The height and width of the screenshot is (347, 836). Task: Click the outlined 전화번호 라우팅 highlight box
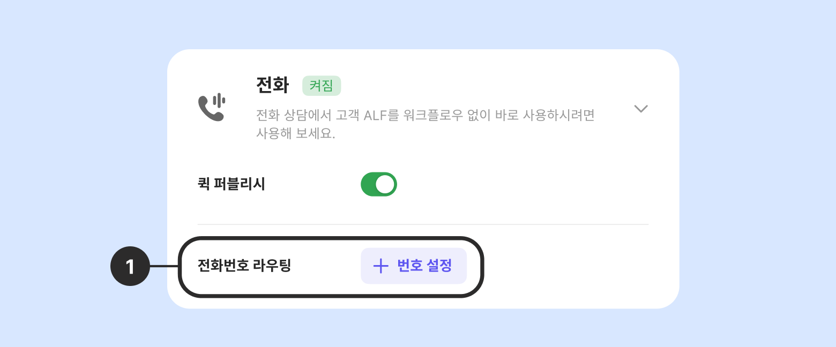[331, 267]
